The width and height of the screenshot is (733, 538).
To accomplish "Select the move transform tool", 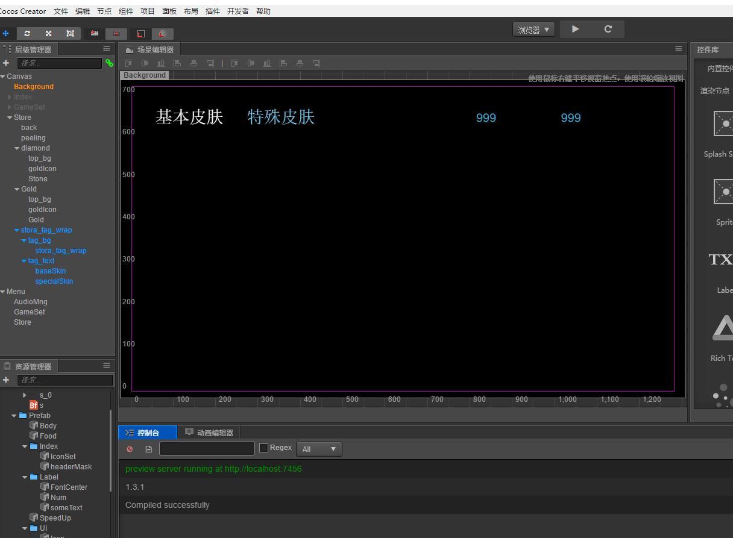I will coord(5,34).
